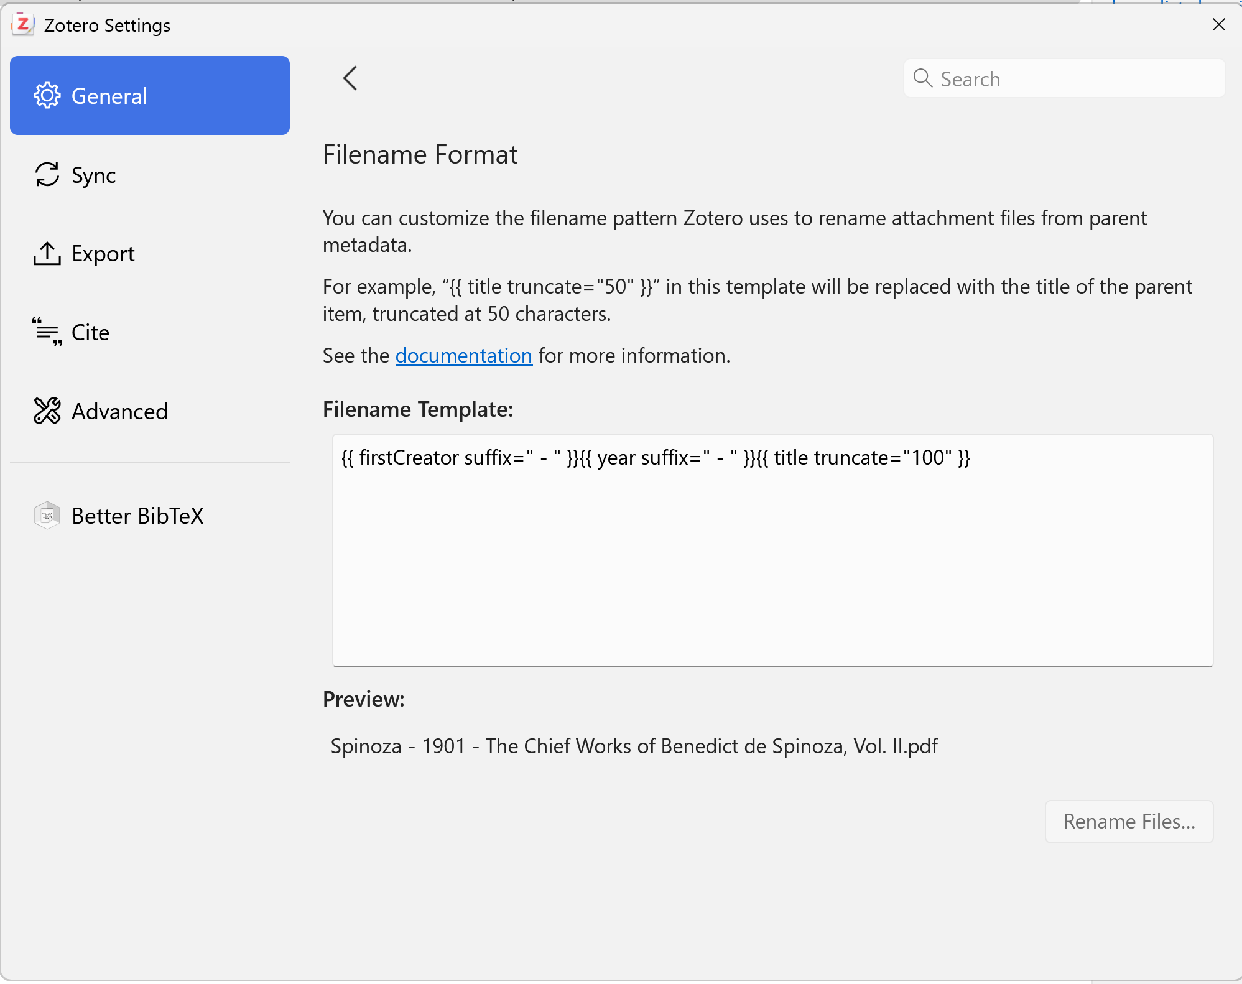
Task: Open the documentation link
Action: pos(463,356)
